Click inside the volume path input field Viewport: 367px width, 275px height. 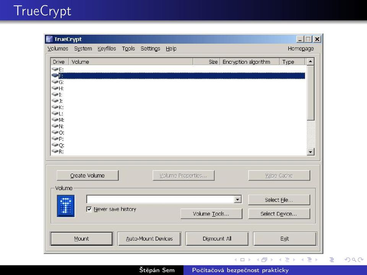160,199
